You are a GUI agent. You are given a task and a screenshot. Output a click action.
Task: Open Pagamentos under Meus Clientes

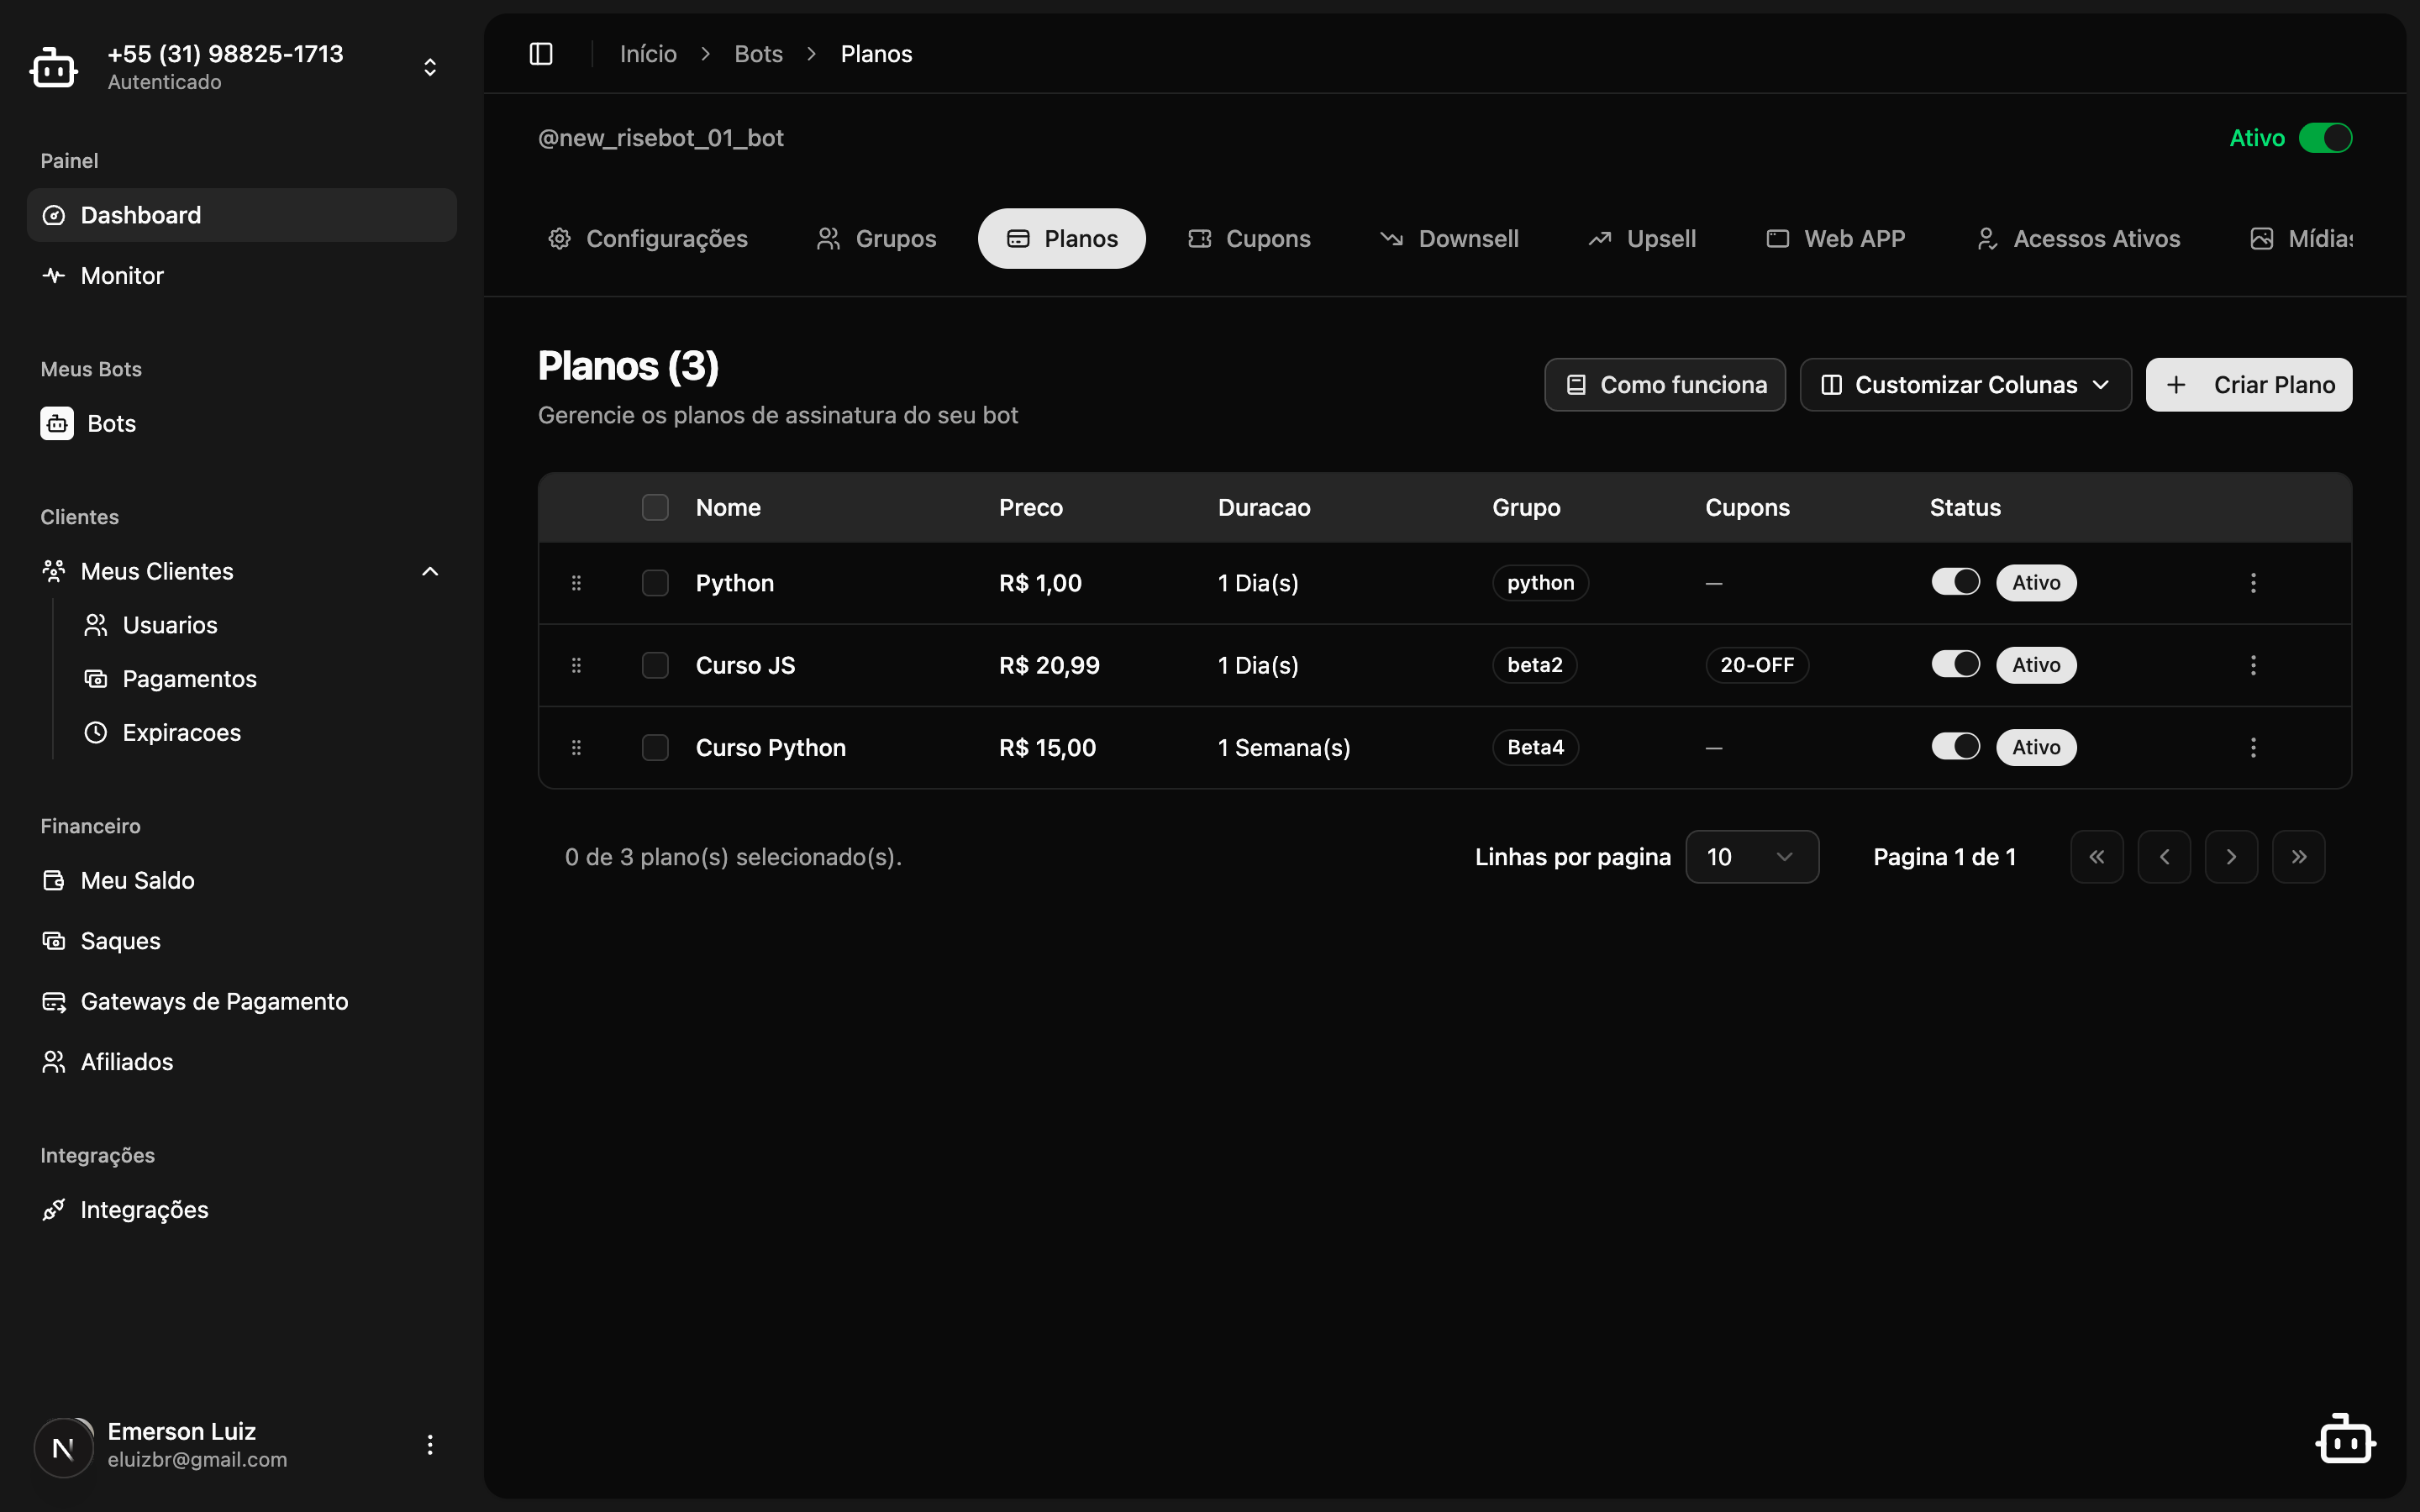pos(262,679)
